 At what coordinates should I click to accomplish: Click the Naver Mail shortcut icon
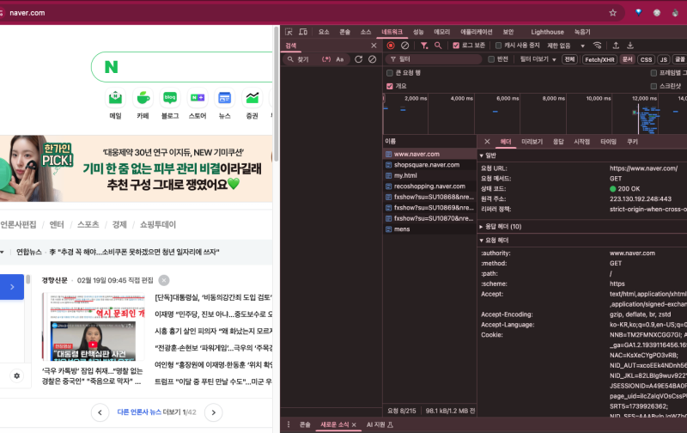(x=115, y=98)
